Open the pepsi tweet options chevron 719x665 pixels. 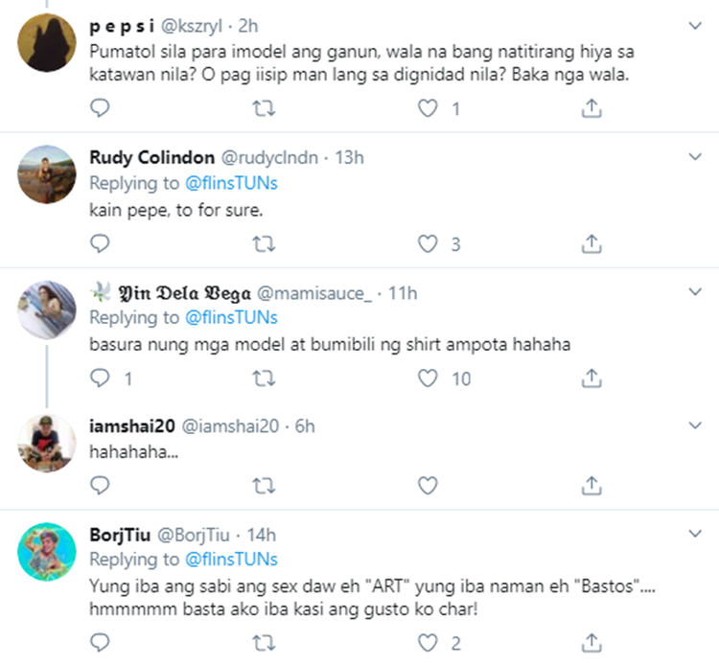point(698,22)
